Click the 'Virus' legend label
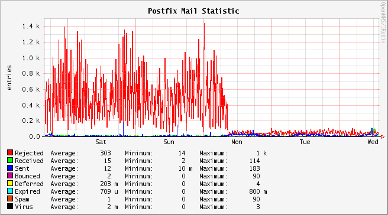This screenshot has width=388, height=215. tap(24, 207)
